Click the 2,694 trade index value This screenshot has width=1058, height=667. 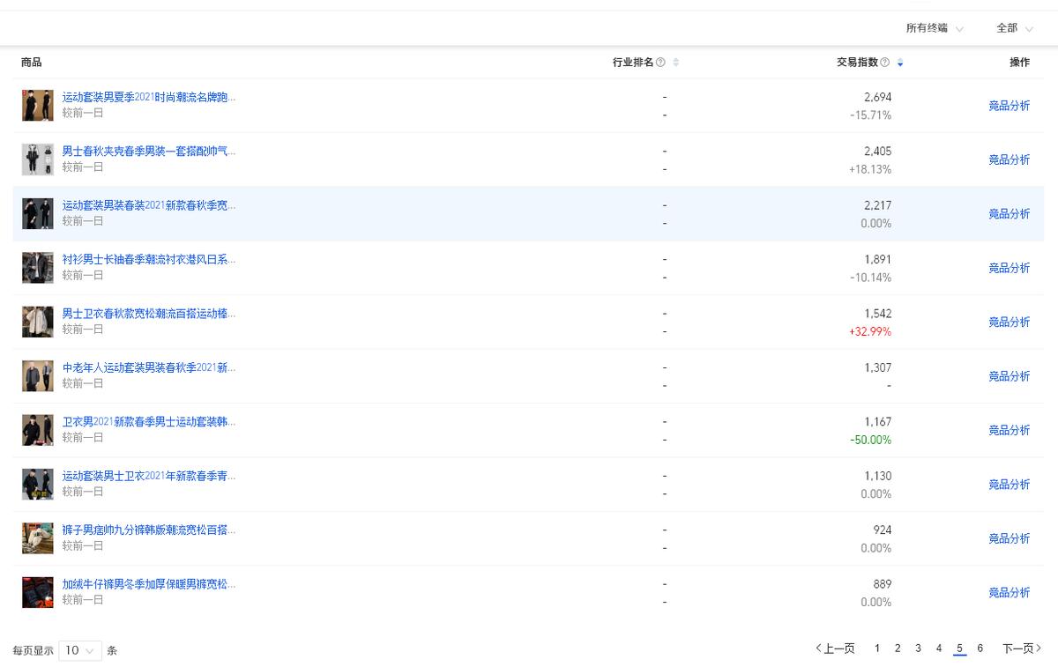(x=878, y=97)
